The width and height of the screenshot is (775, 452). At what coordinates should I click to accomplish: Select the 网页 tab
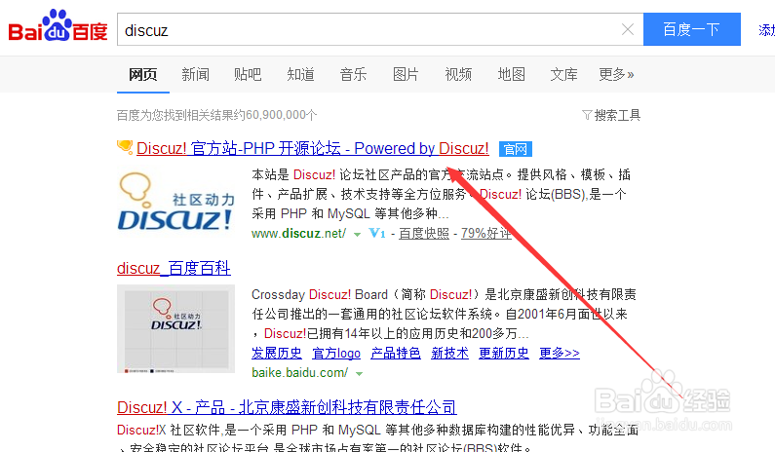(143, 75)
